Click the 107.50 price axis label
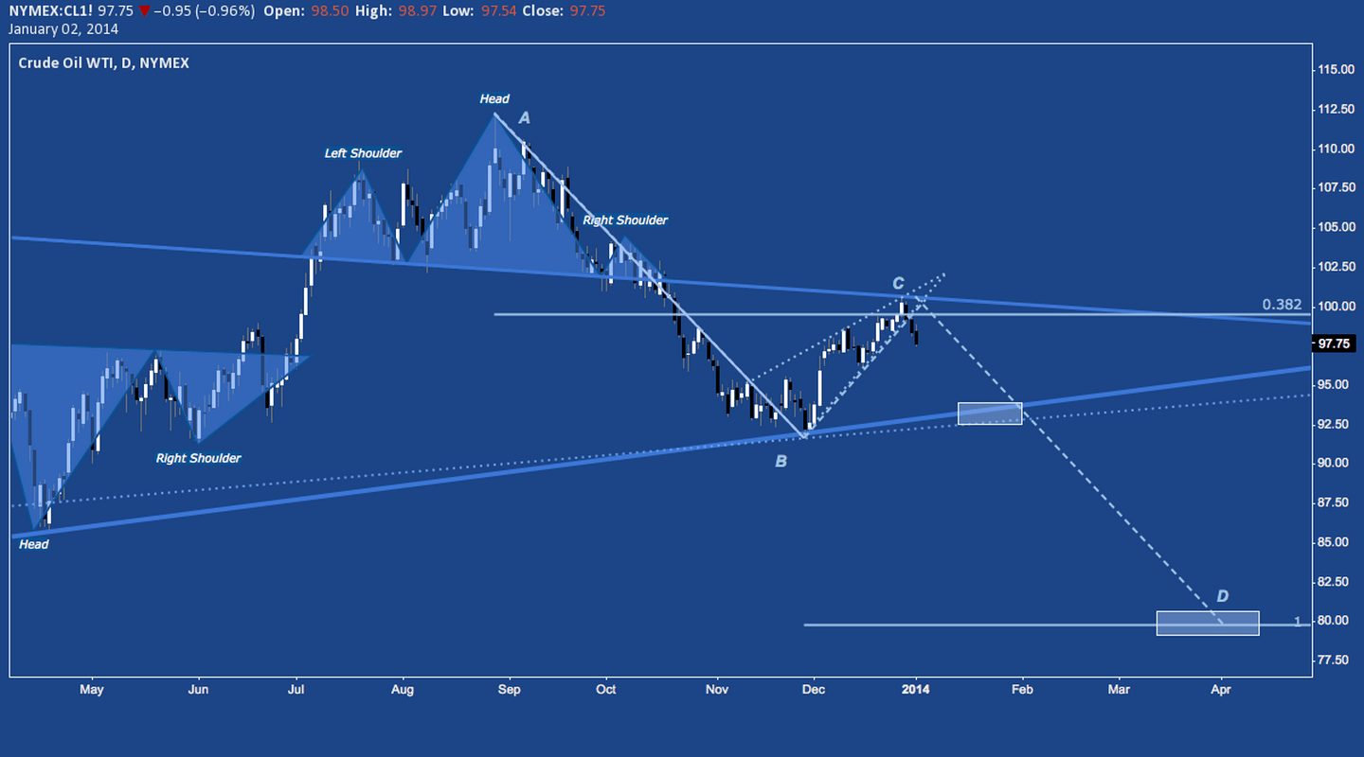1364x757 pixels. point(1336,187)
